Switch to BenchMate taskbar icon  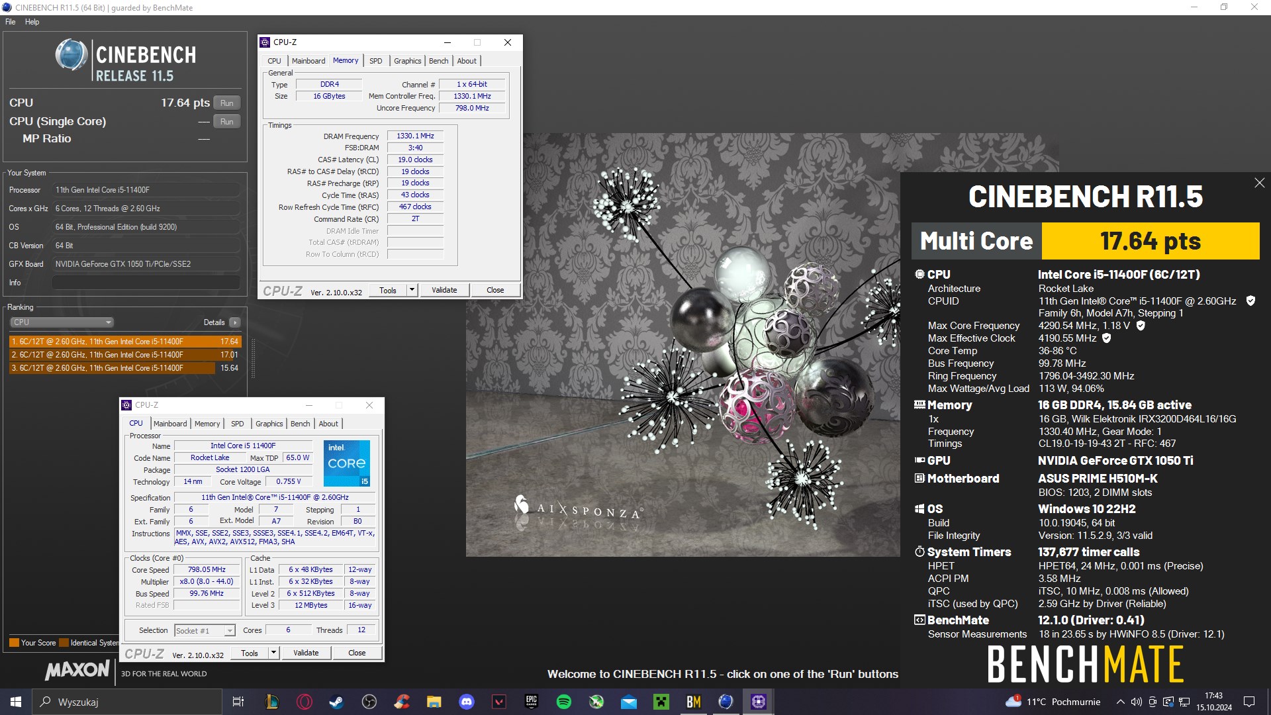(694, 702)
